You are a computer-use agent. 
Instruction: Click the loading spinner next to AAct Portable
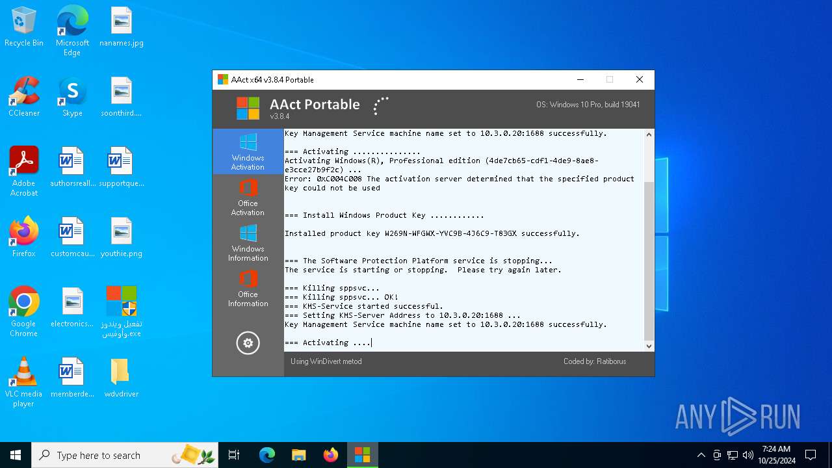coord(381,106)
